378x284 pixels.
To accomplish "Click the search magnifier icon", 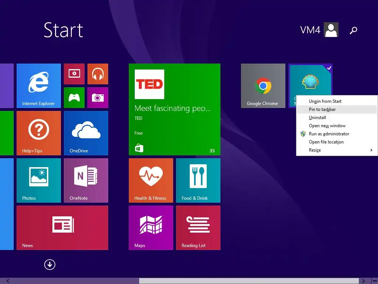I will [353, 30].
